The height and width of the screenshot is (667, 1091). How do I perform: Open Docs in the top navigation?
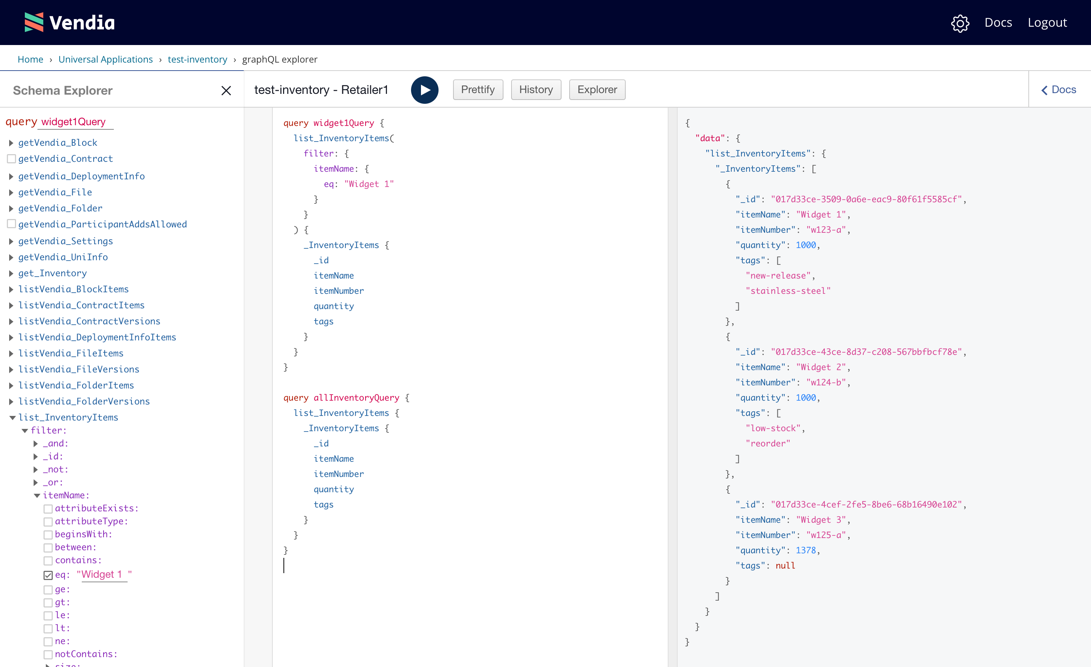click(x=998, y=23)
